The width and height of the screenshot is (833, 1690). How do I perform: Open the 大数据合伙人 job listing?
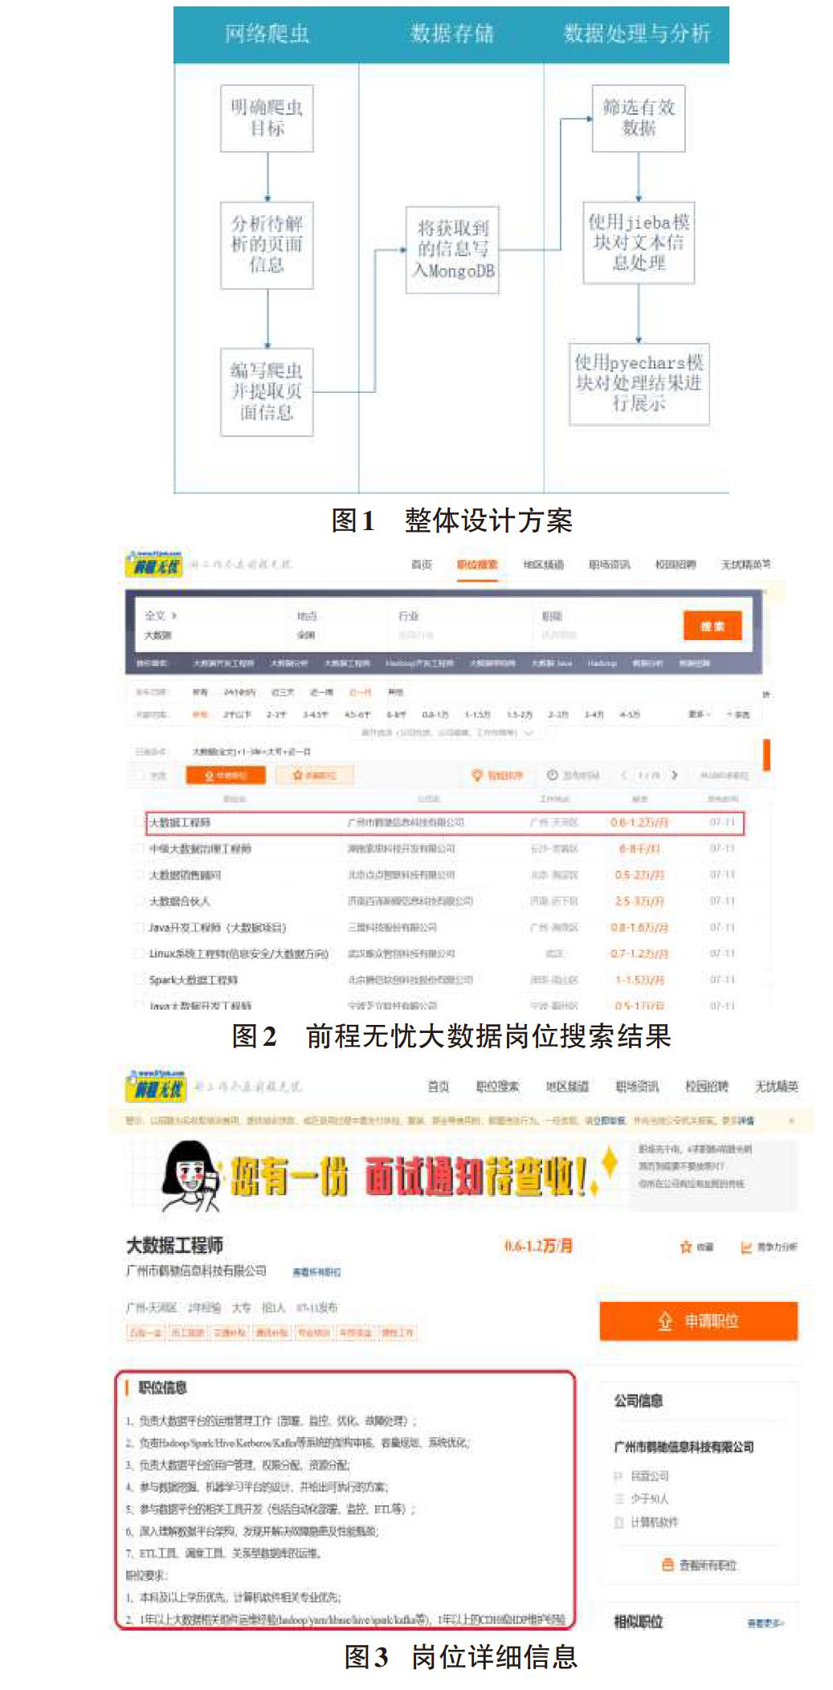coord(180,901)
